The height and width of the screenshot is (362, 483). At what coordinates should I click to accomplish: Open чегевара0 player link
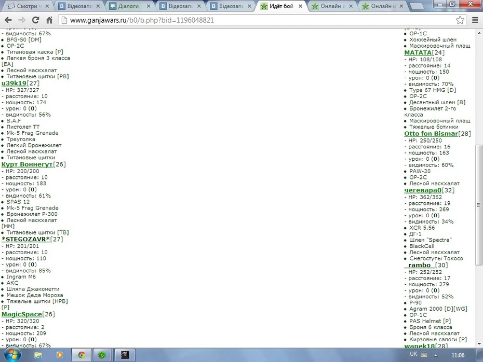pos(423,190)
